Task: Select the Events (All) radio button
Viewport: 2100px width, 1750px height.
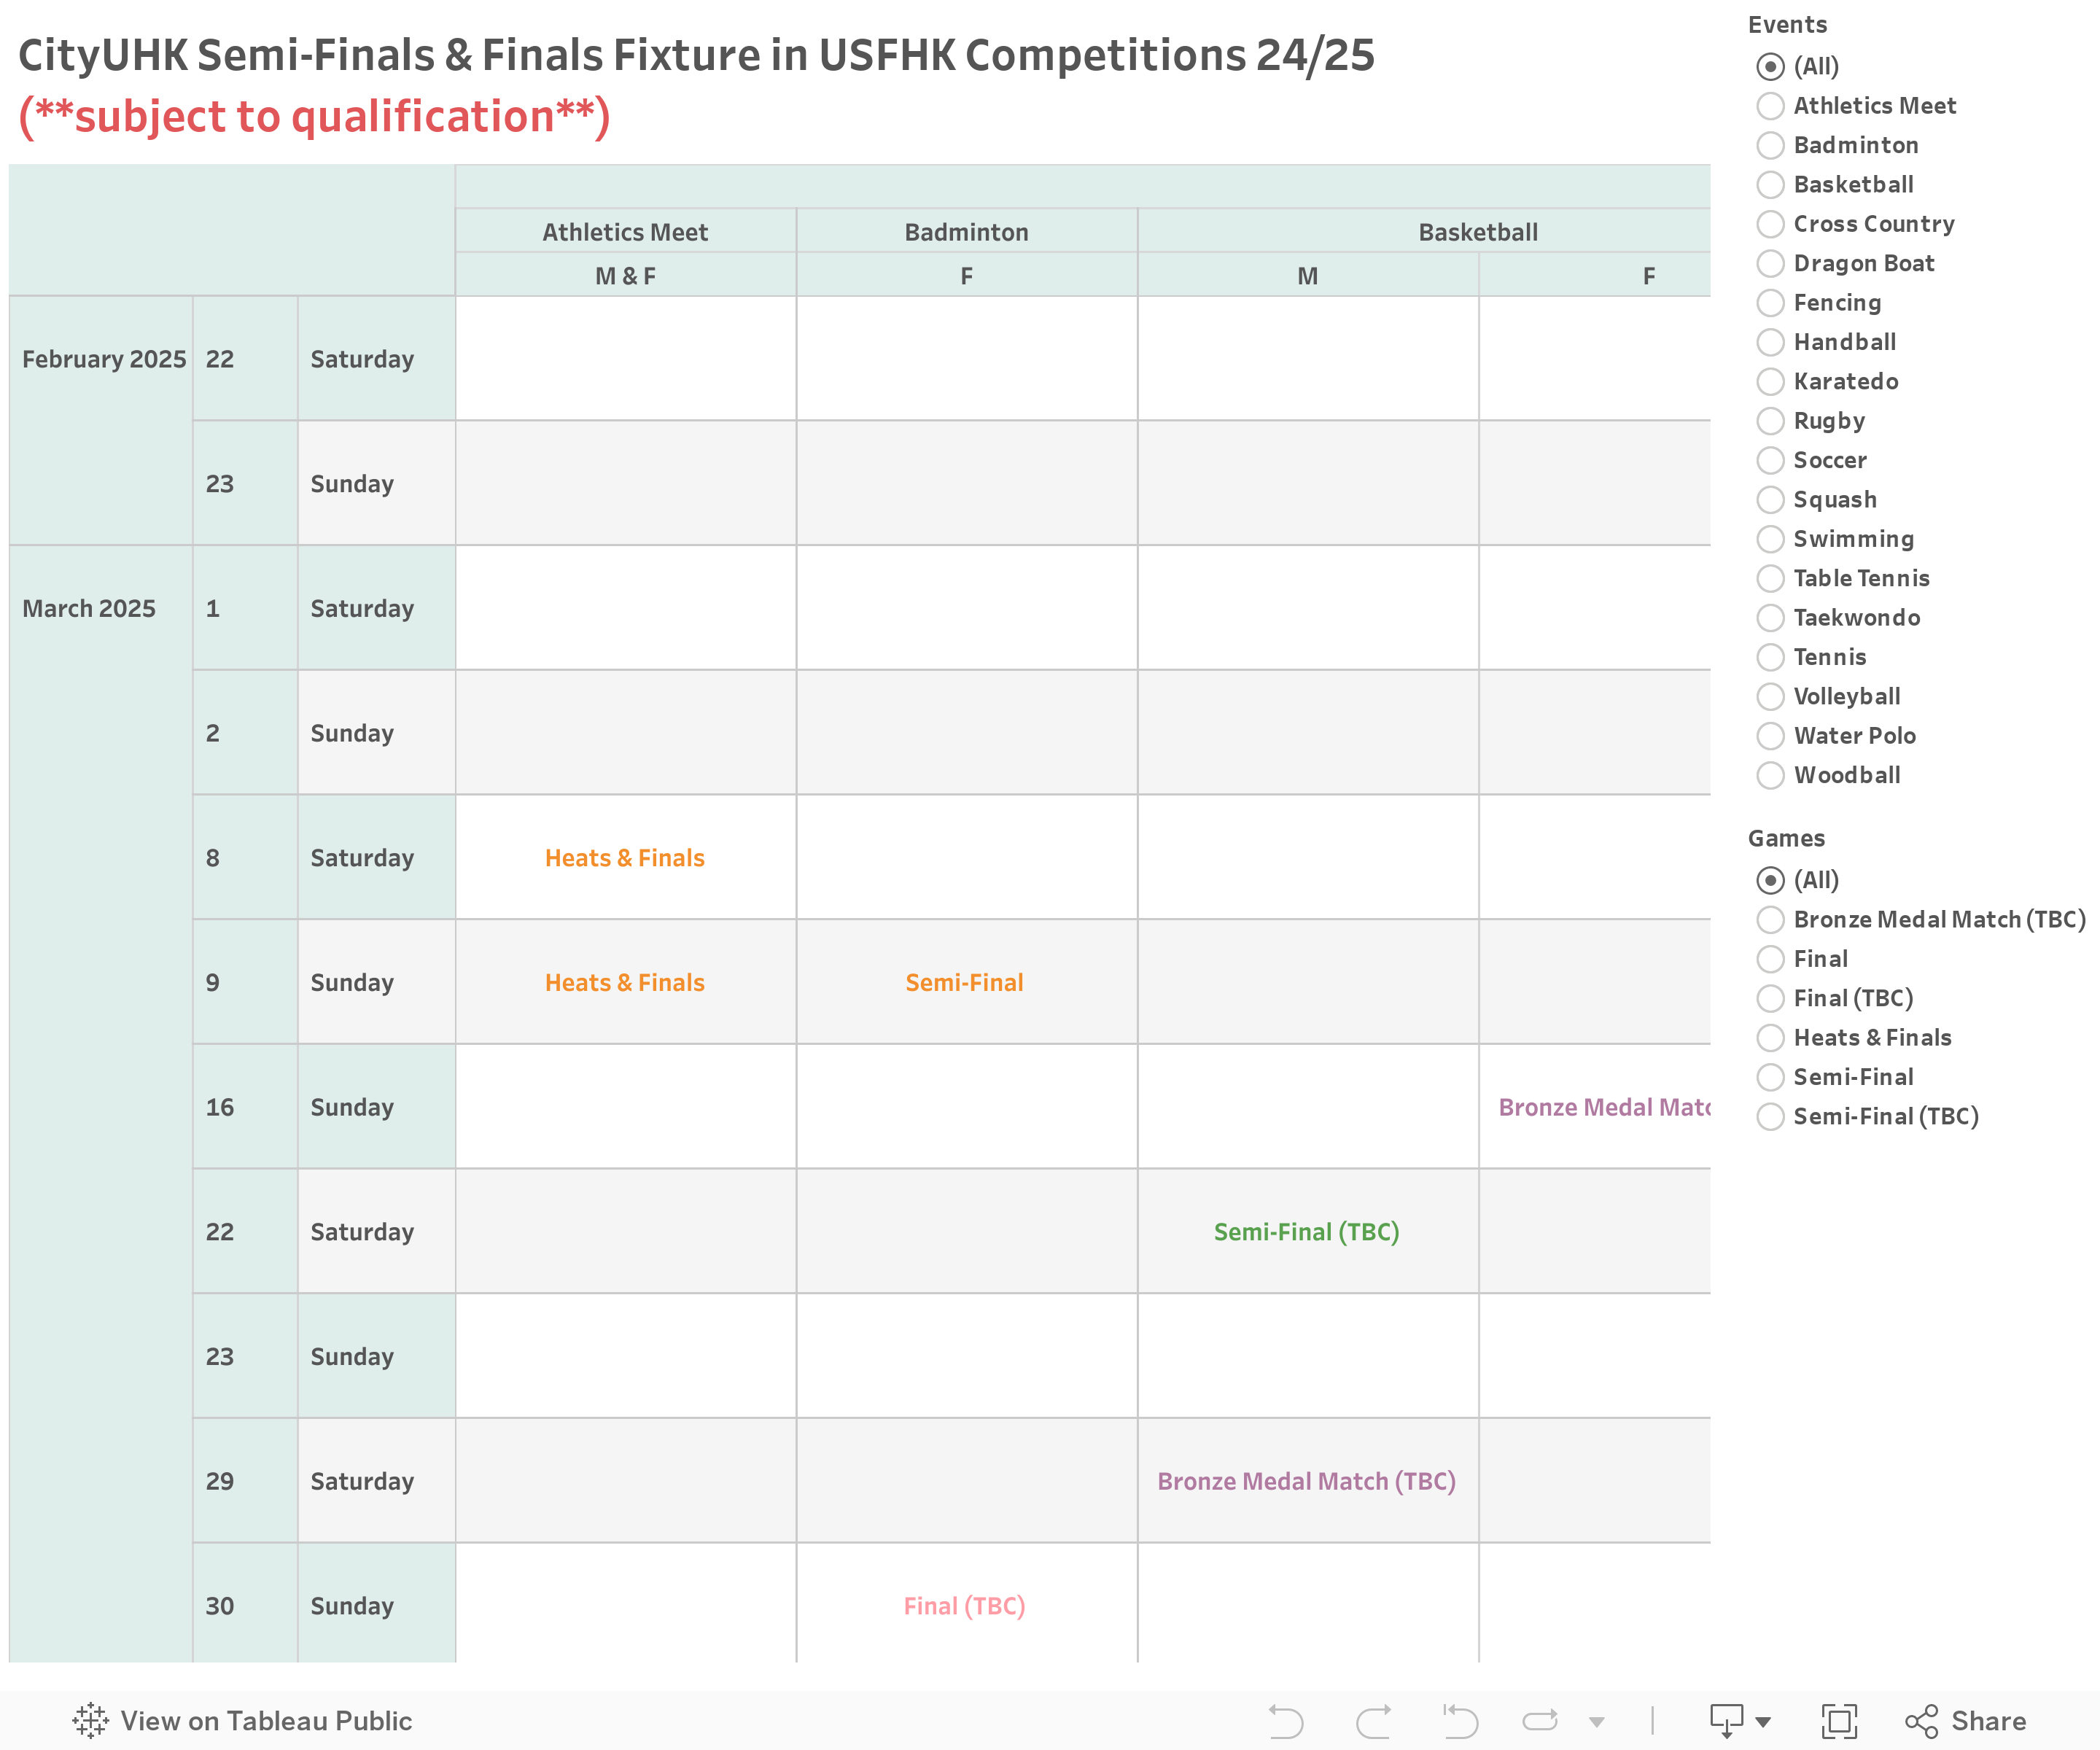Action: pyautogui.click(x=1771, y=67)
